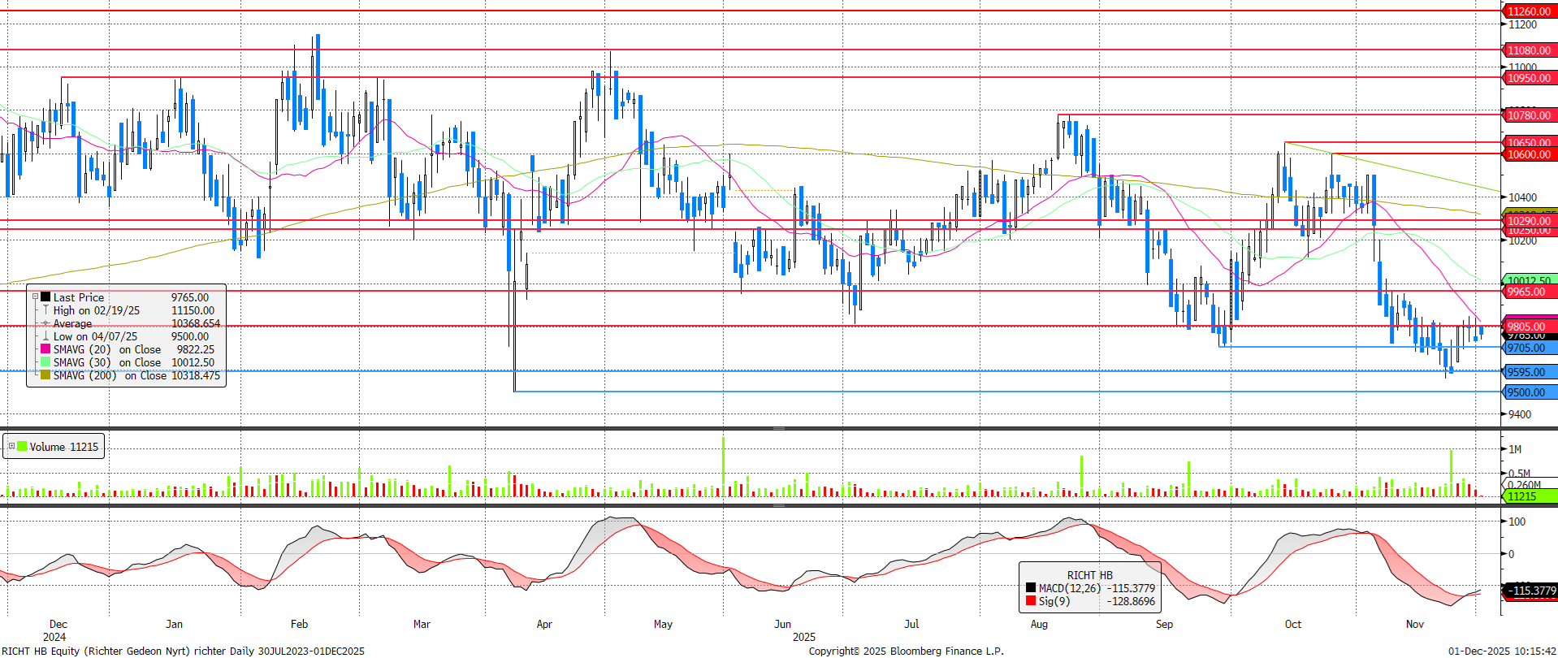The image size is (1558, 658).
Task: Collapse the Last Price legend tree
Action: tap(35, 297)
